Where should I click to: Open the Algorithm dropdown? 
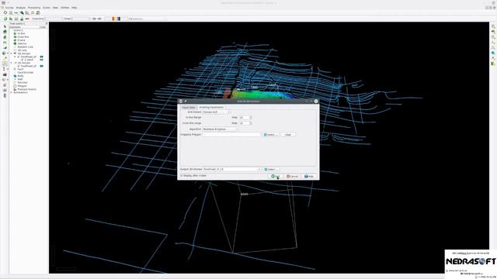tap(221, 129)
